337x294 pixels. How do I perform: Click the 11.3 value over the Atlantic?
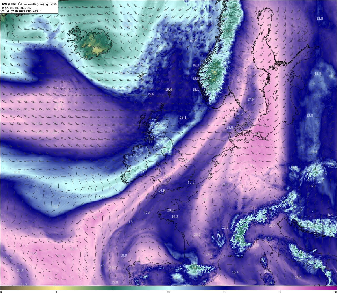pyautogui.click(x=56, y=206)
